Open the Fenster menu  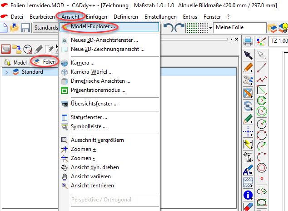click(212, 17)
